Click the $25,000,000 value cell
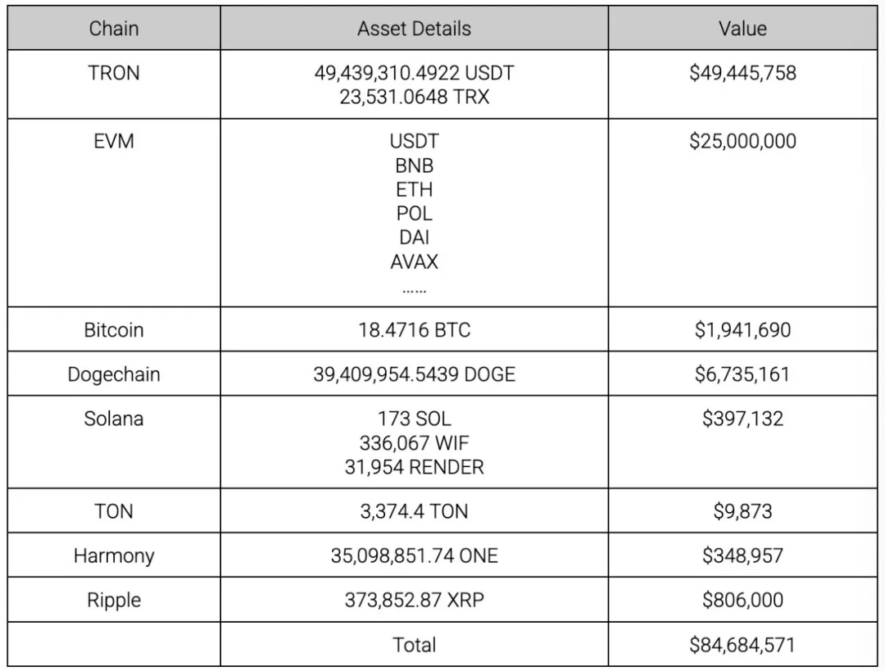The image size is (885, 671). point(742,141)
